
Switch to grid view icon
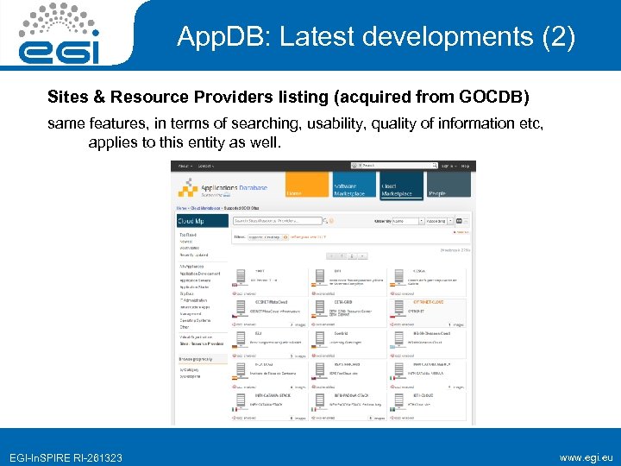[x=459, y=221]
